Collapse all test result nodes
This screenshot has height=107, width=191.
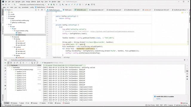[23, 63]
